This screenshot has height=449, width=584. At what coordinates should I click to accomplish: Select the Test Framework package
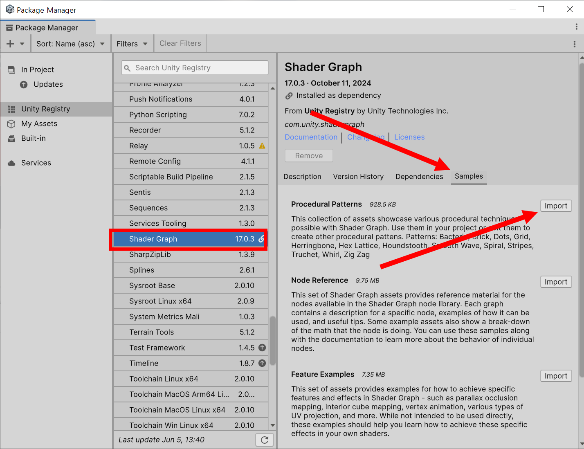tap(191, 348)
